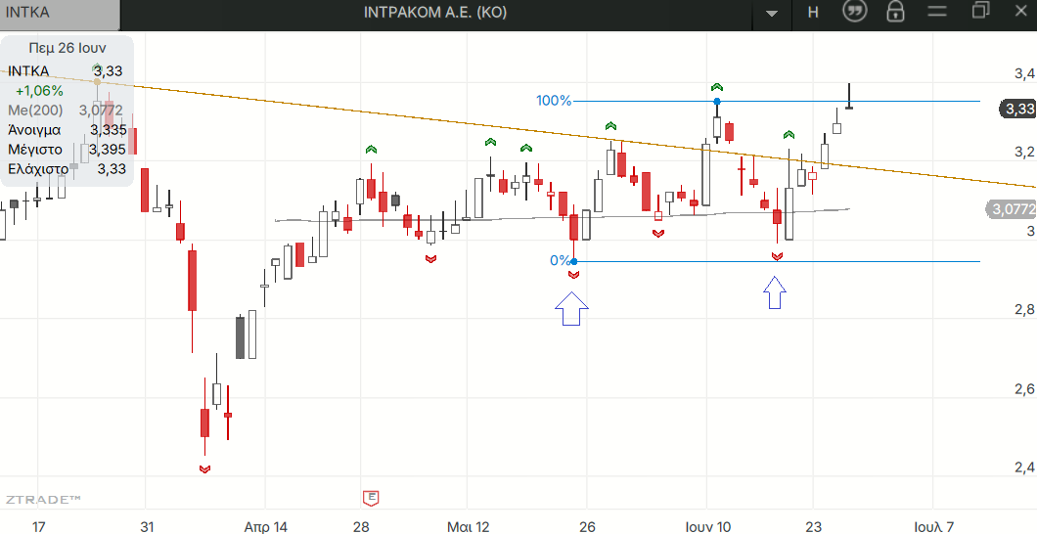The image size is (1037, 534).
Task: Click the '3,4' price axis label
Action: 1024,73
